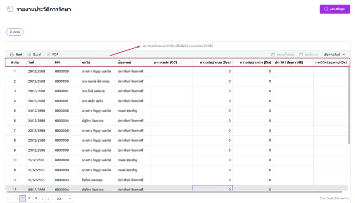Click the expand all (ขยายทั้งหมด) icon
Viewport: 355px width, 203px height.
(273, 55)
